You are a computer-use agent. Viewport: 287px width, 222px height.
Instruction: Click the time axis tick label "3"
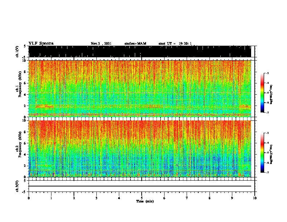pyautogui.click(x=96, y=198)
